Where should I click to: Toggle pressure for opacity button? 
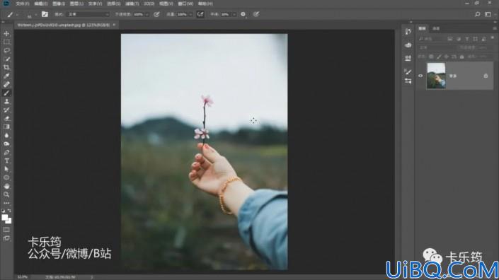[x=156, y=14]
